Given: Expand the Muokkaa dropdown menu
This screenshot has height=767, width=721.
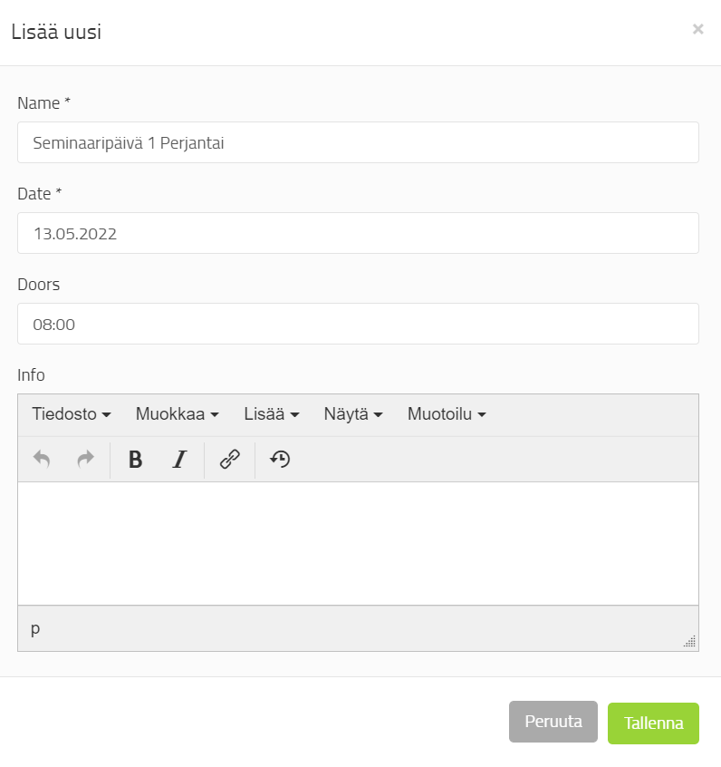Looking at the screenshot, I should (x=178, y=414).
